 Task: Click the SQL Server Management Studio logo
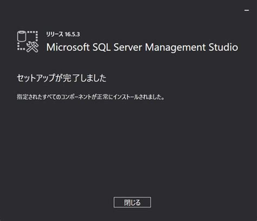[28, 42]
